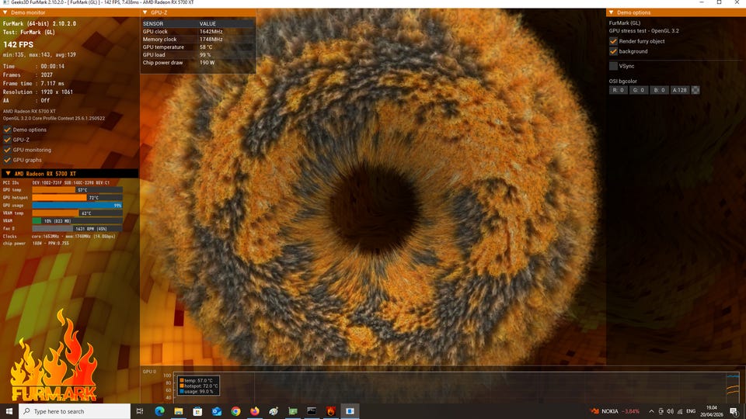
Task: Open the notification center icon
Action: 734,411
